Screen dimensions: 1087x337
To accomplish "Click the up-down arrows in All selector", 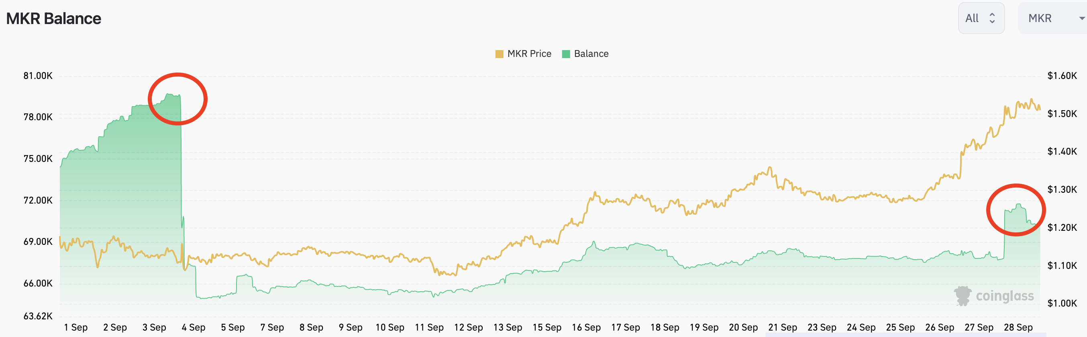I will pyautogui.click(x=992, y=18).
